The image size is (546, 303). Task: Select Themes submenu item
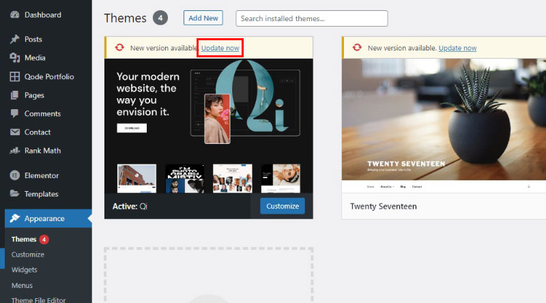point(24,240)
